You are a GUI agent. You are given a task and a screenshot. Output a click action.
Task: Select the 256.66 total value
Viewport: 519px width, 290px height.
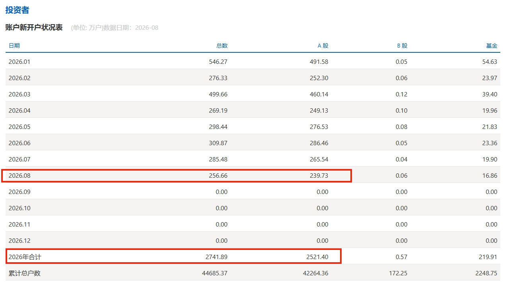pos(218,176)
